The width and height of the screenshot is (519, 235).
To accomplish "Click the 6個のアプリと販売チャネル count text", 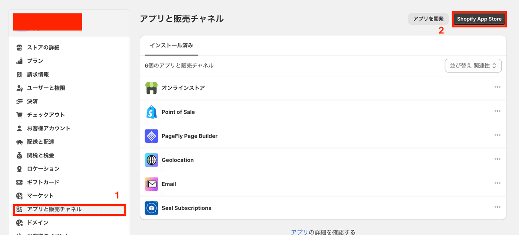I will tap(179, 66).
